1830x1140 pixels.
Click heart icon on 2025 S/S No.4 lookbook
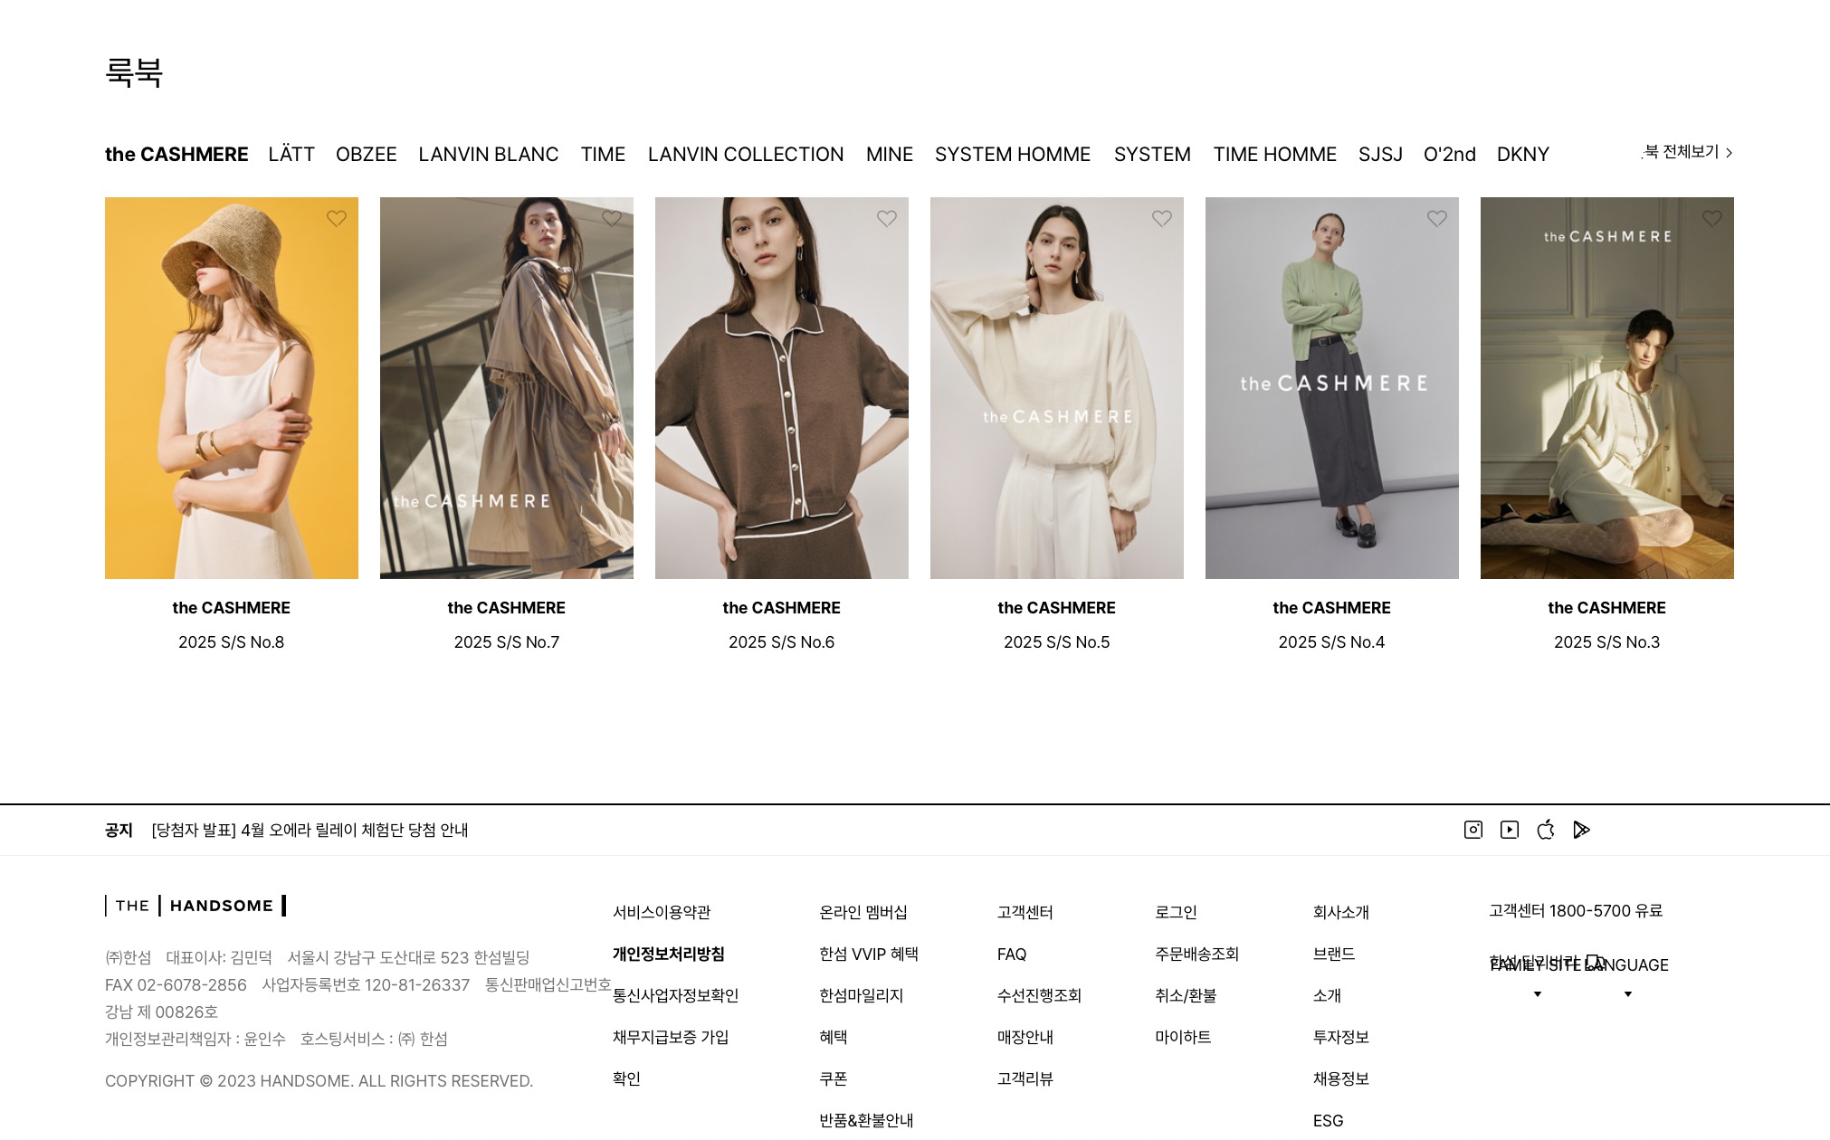(x=1437, y=219)
